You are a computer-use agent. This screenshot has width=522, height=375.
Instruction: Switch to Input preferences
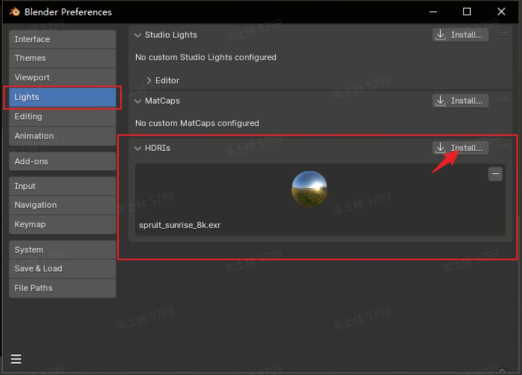(x=62, y=186)
